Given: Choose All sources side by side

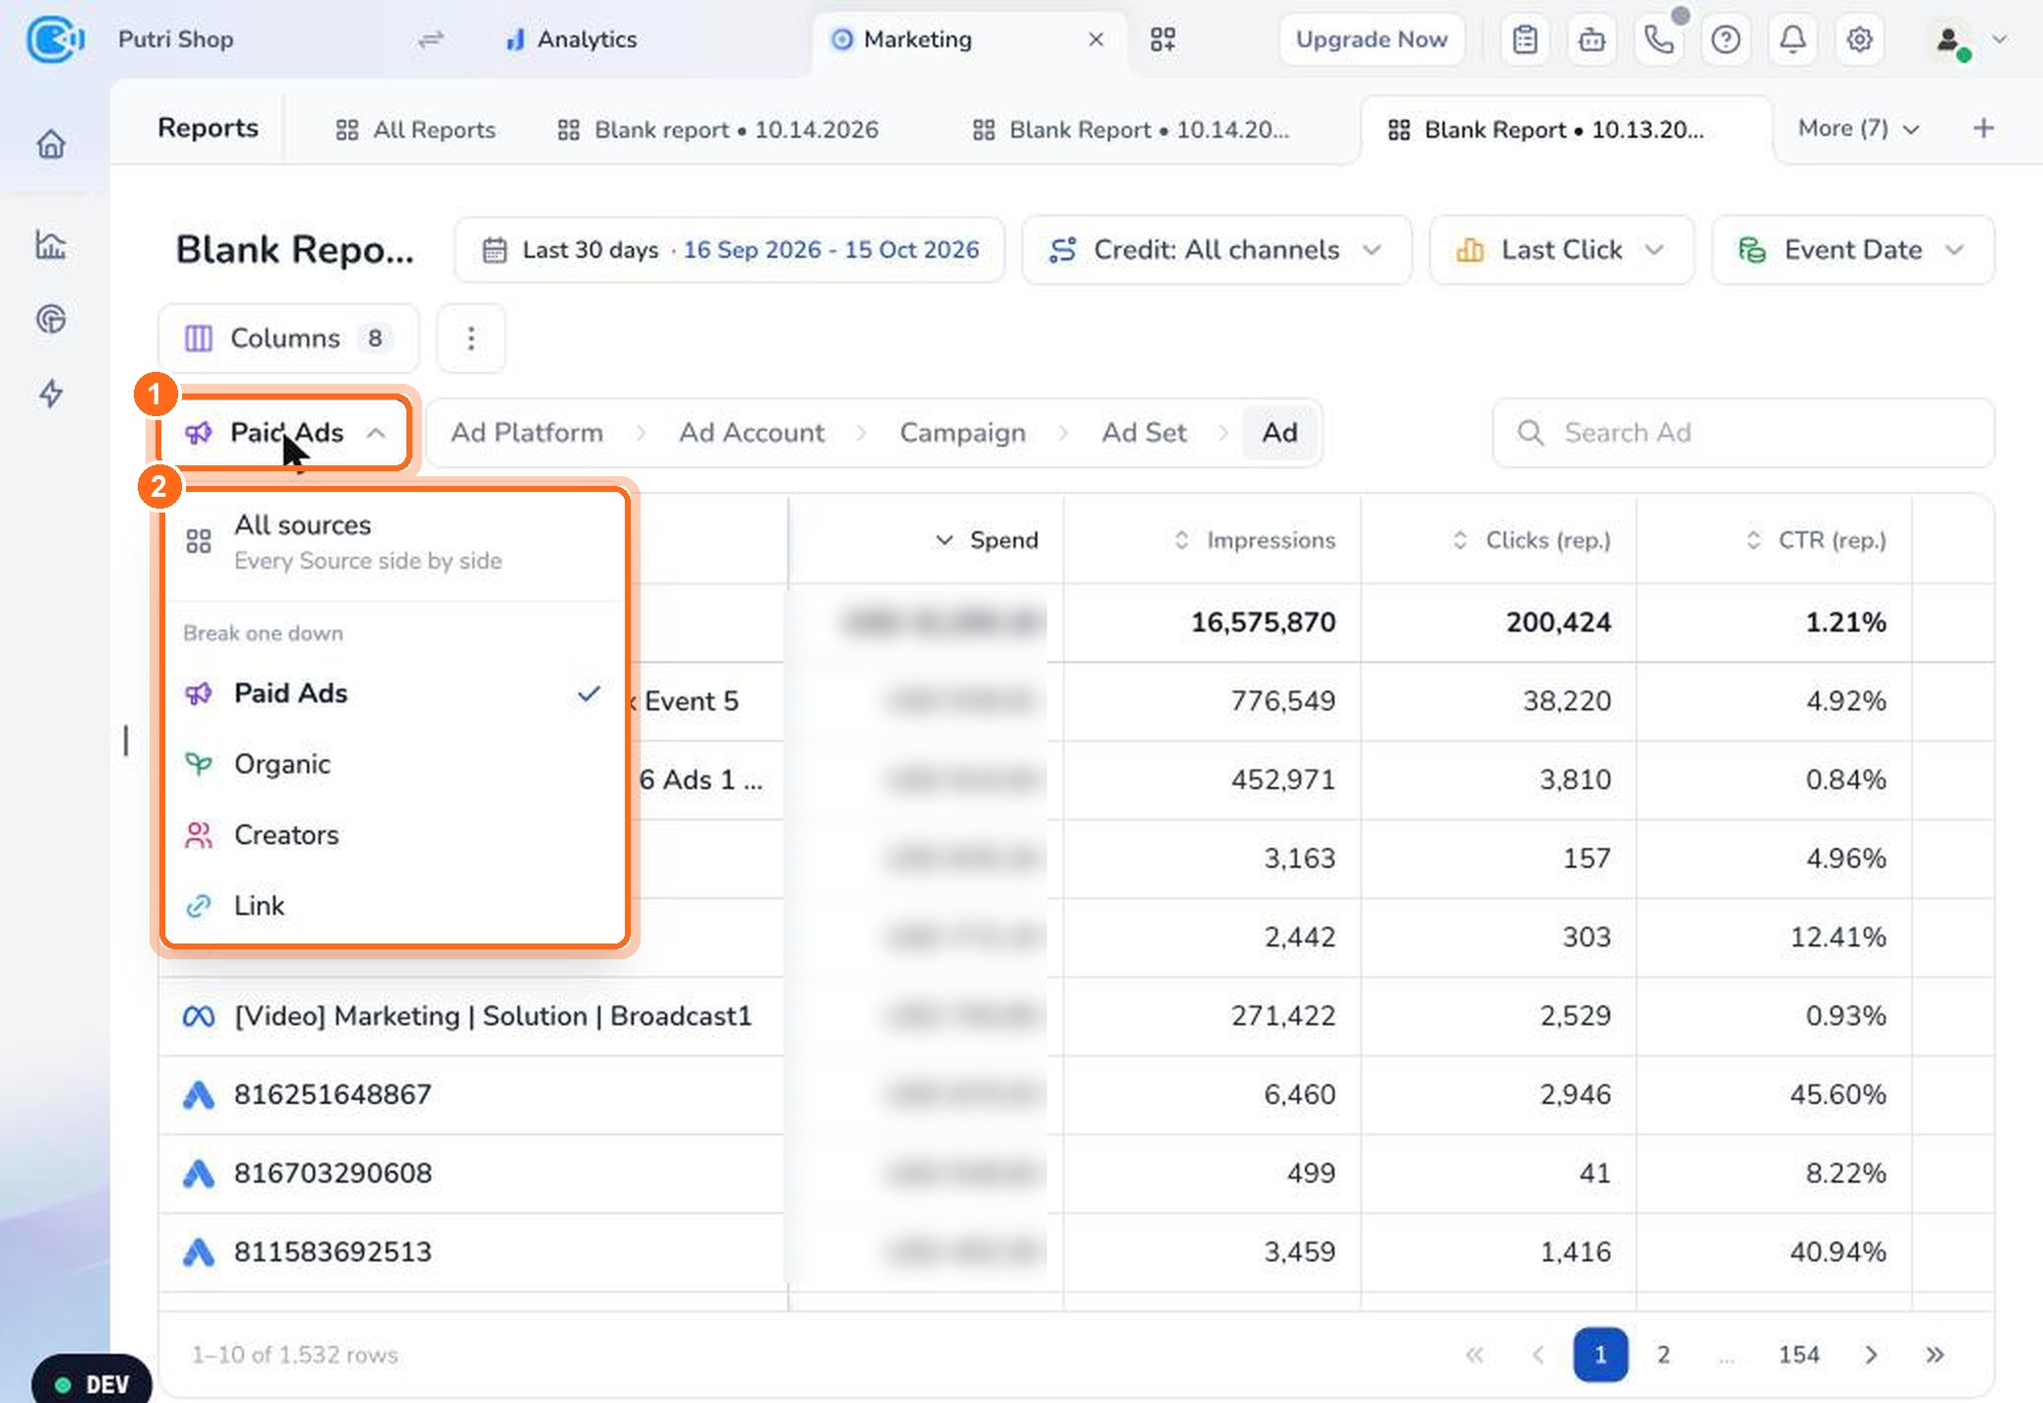Looking at the screenshot, I should point(394,542).
